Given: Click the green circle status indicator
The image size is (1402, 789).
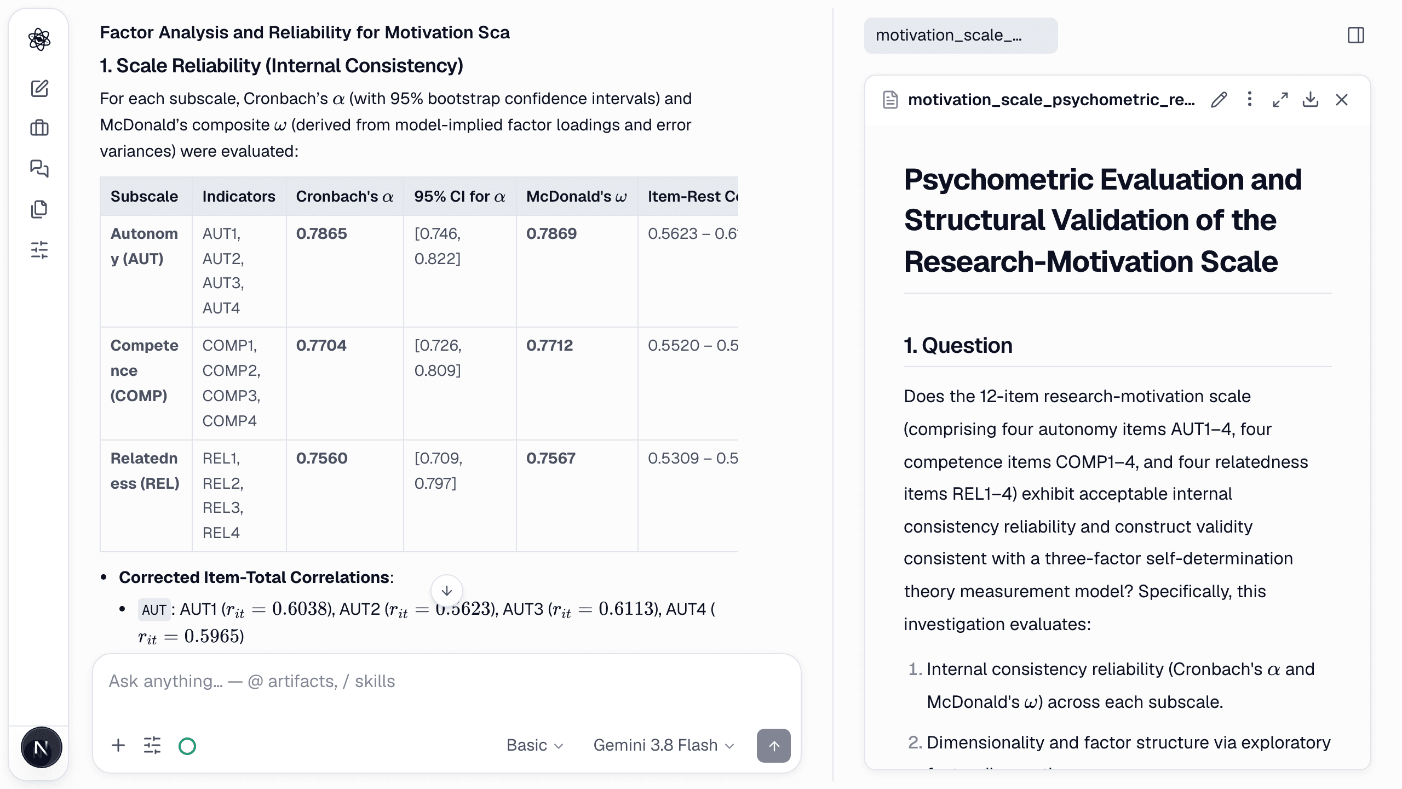Looking at the screenshot, I should coord(187,746).
